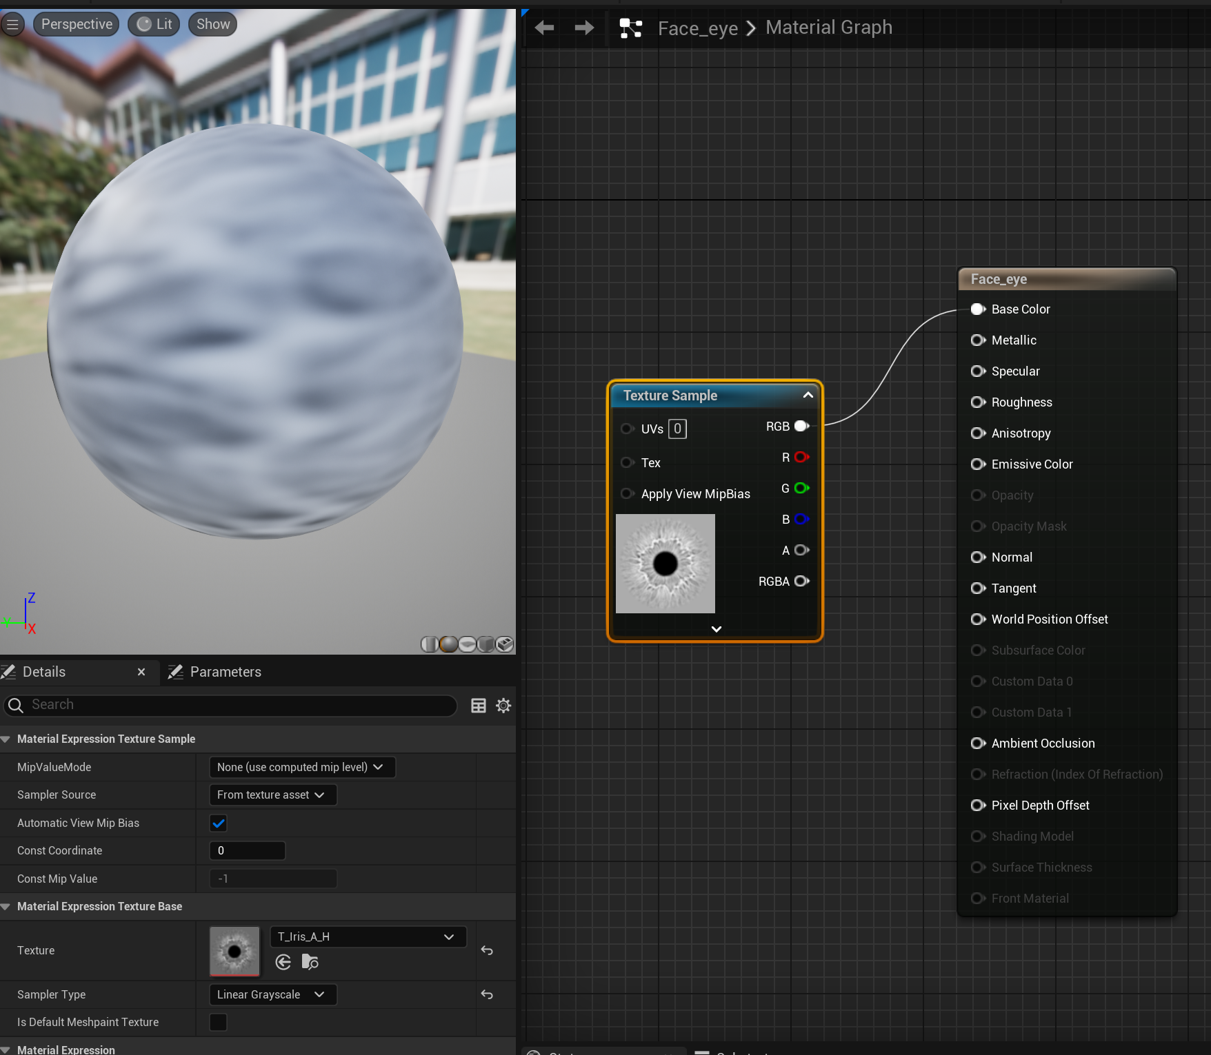1211x1055 pixels.
Task: Toggle the Lit viewport mode
Action: tap(153, 23)
